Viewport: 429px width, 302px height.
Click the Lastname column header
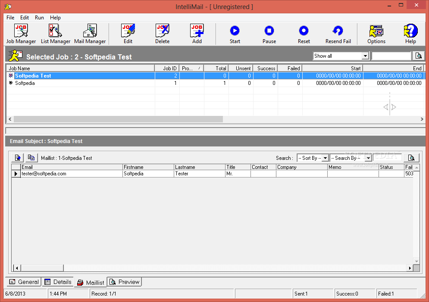click(x=200, y=167)
